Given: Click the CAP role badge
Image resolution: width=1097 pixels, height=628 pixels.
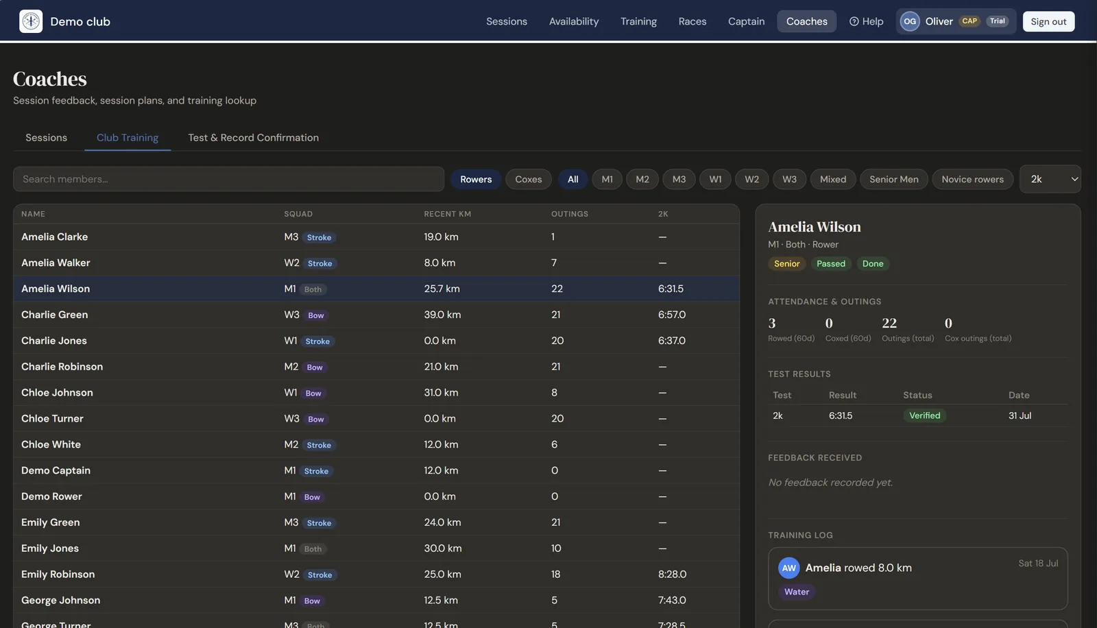Looking at the screenshot, I should point(969,21).
